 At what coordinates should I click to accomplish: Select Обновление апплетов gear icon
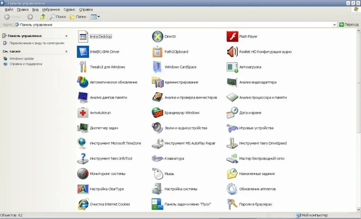[232, 189]
